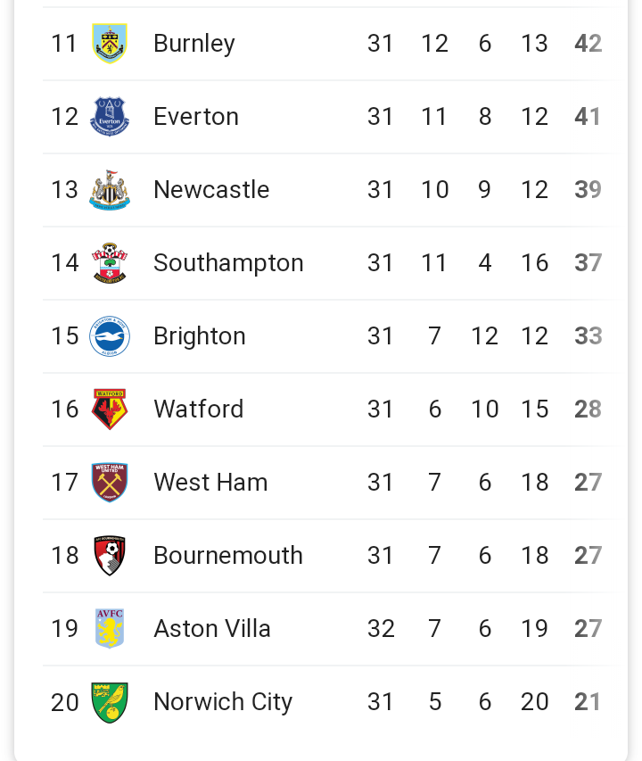Open the Watford team name link
The height and width of the screenshot is (761, 642).
(198, 409)
